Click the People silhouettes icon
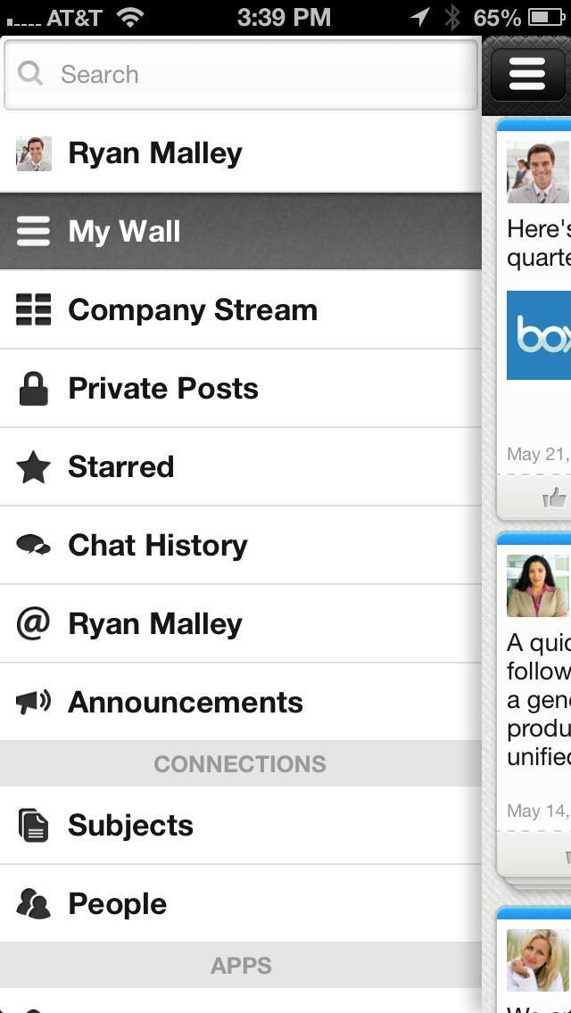Viewport: 571px width, 1013px height. pyautogui.click(x=34, y=903)
